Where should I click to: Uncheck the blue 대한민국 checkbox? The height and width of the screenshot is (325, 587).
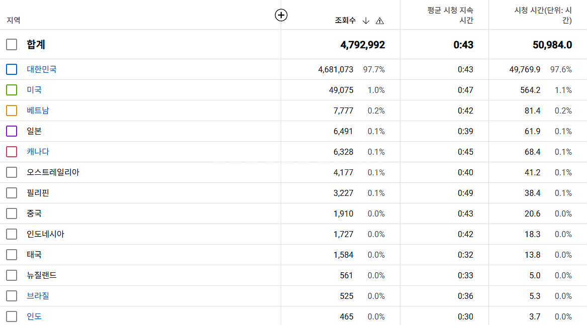(x=12, y=69)
